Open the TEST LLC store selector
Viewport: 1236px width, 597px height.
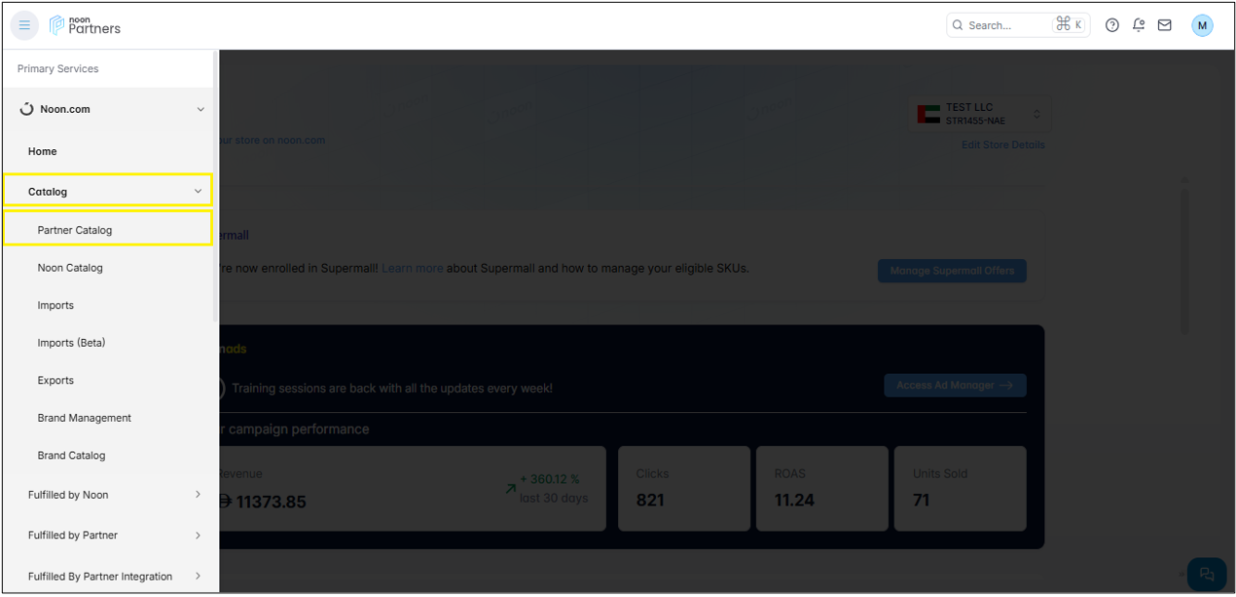point(980,114)
